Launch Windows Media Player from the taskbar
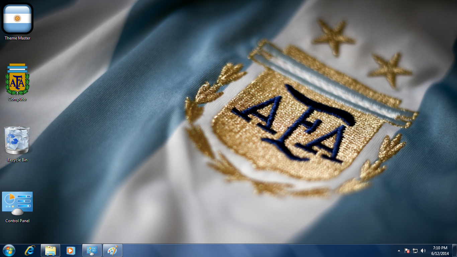The image size is (457, 257). (x=71, y=250)
